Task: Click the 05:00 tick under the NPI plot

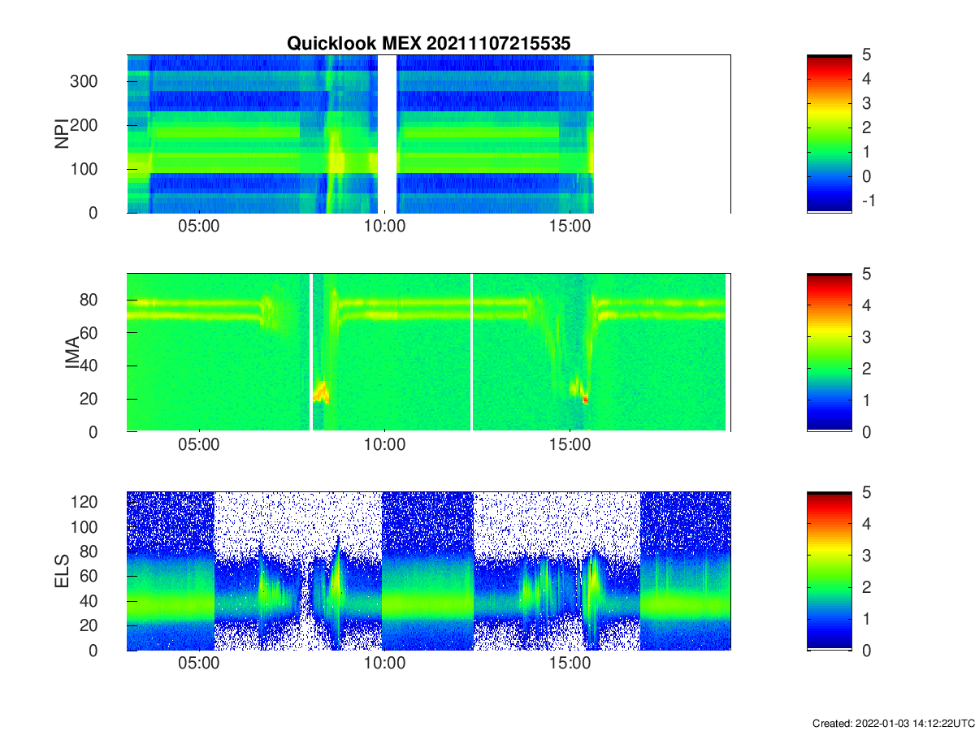Action: tap(199, 225)
